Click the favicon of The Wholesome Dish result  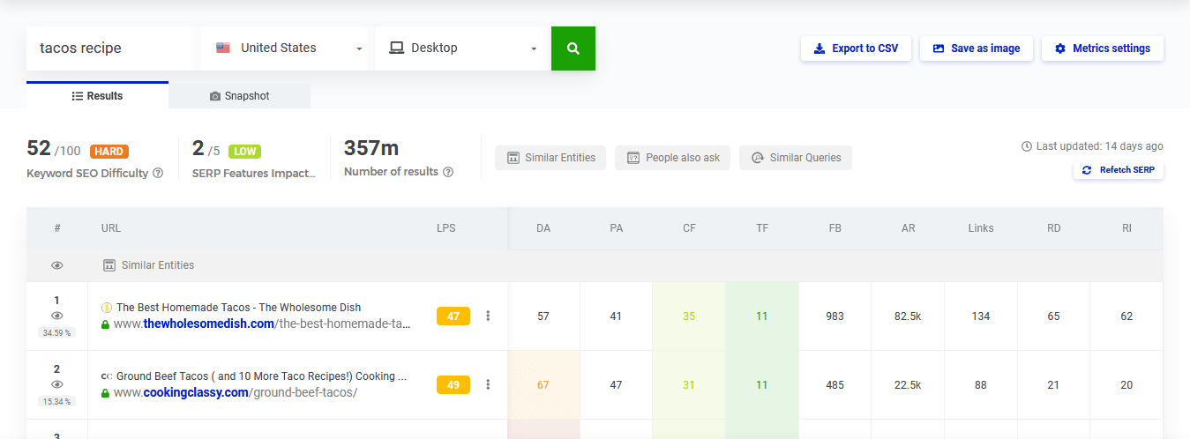pyautogui.click(x=107, y=308)
